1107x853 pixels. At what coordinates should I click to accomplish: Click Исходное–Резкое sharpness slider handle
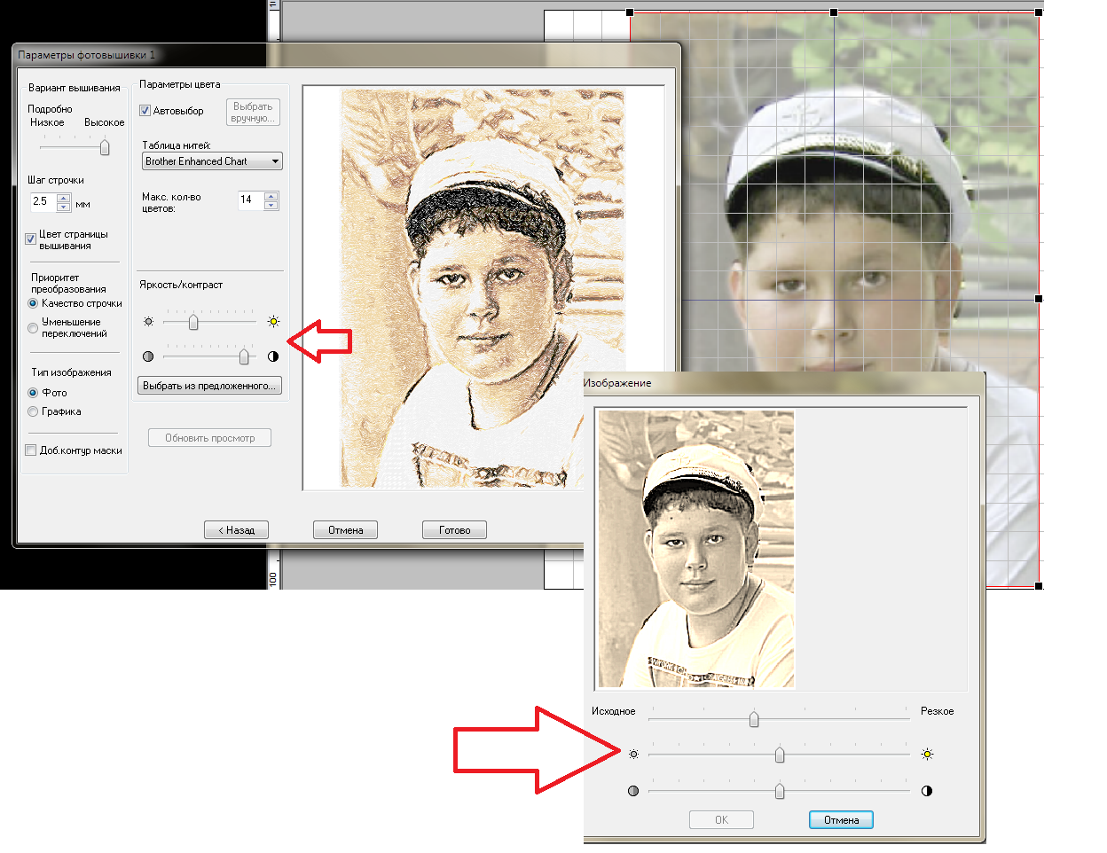754,719
